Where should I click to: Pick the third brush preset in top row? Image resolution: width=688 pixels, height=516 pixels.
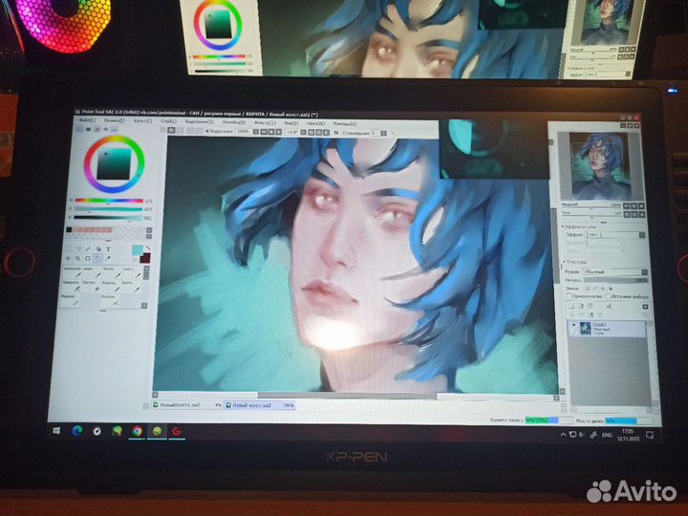(113, 273)
